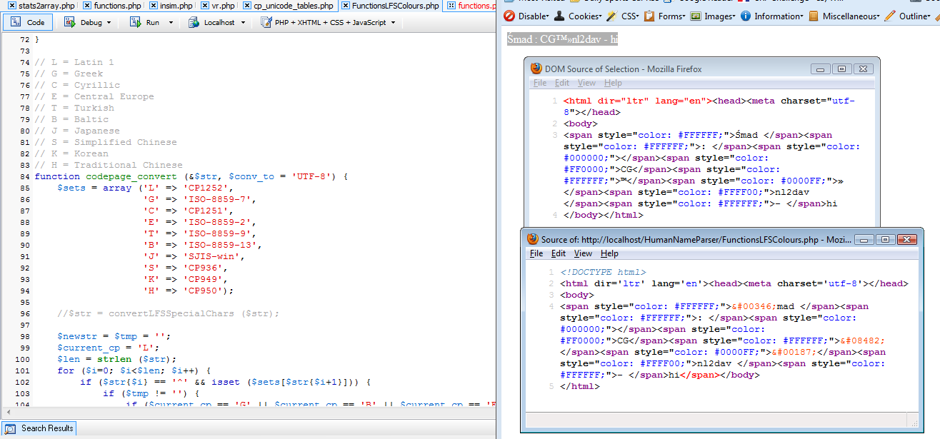Maximize the Source of localhost window
This screenshot has height=439, width=940.
885,239
